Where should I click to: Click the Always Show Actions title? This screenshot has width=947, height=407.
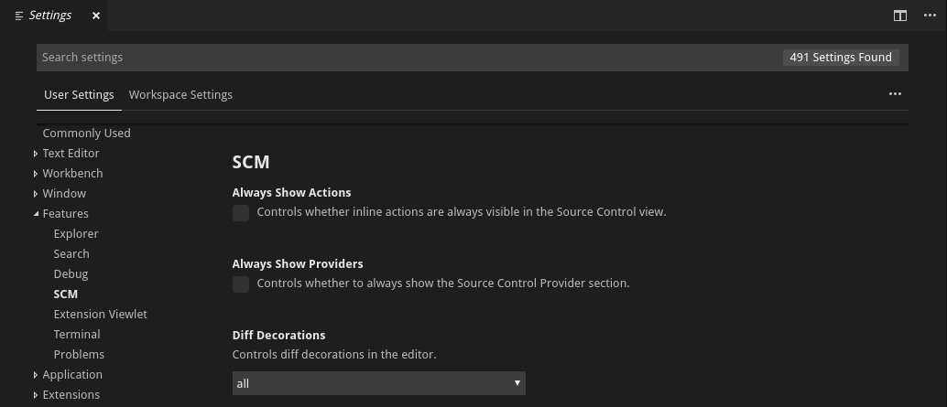tap(292, 192)
